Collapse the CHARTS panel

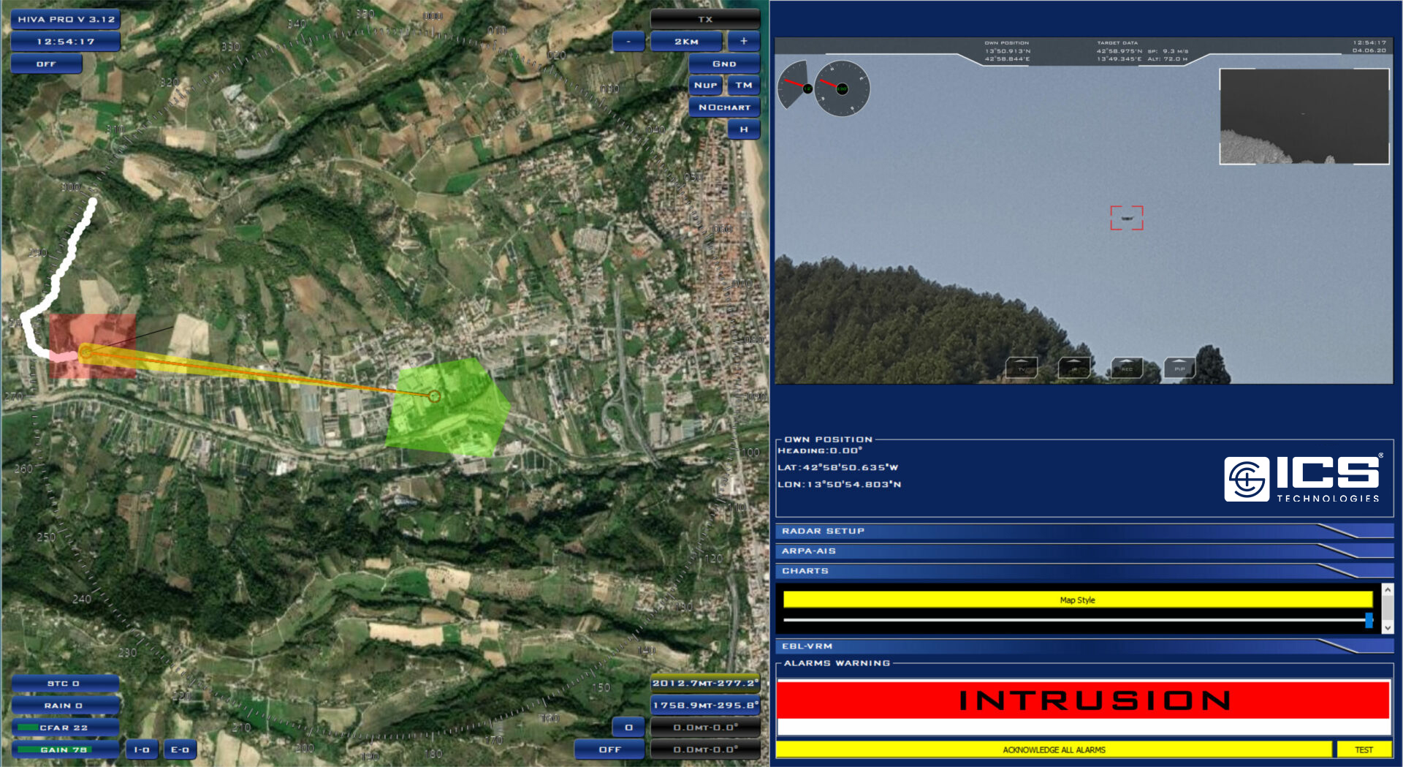(1084, 570)
